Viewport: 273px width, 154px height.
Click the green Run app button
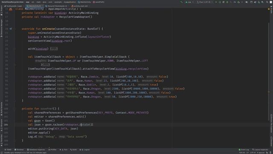tap(216, 2)
